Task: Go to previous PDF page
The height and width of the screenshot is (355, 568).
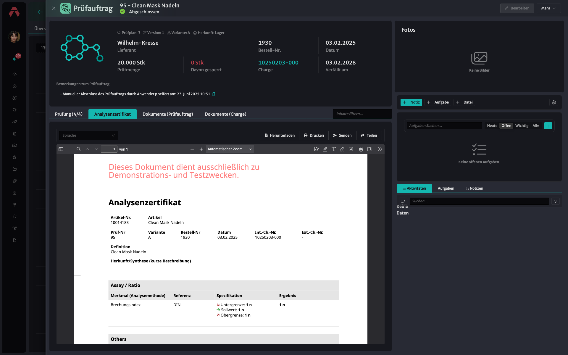Action: (87, 149)
